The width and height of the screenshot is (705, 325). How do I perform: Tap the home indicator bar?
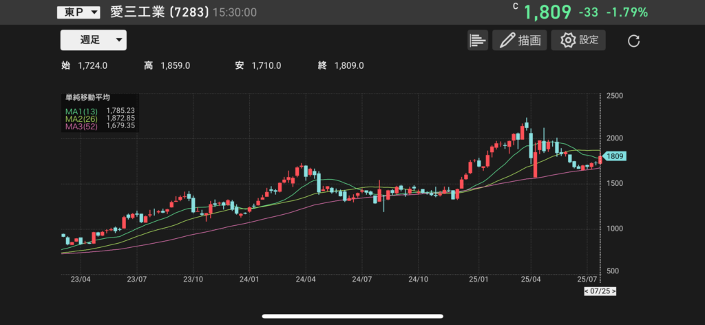click(x=352, y=316)
